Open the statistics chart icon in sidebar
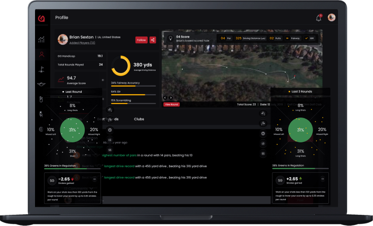 coord(41,40)
